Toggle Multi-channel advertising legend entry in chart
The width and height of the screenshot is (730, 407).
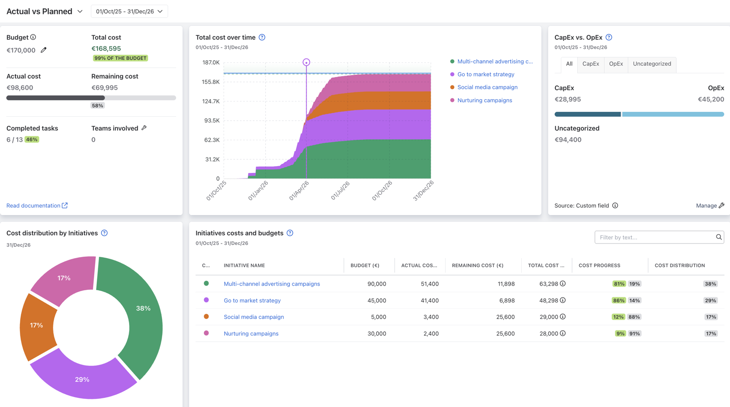(492, 62)
